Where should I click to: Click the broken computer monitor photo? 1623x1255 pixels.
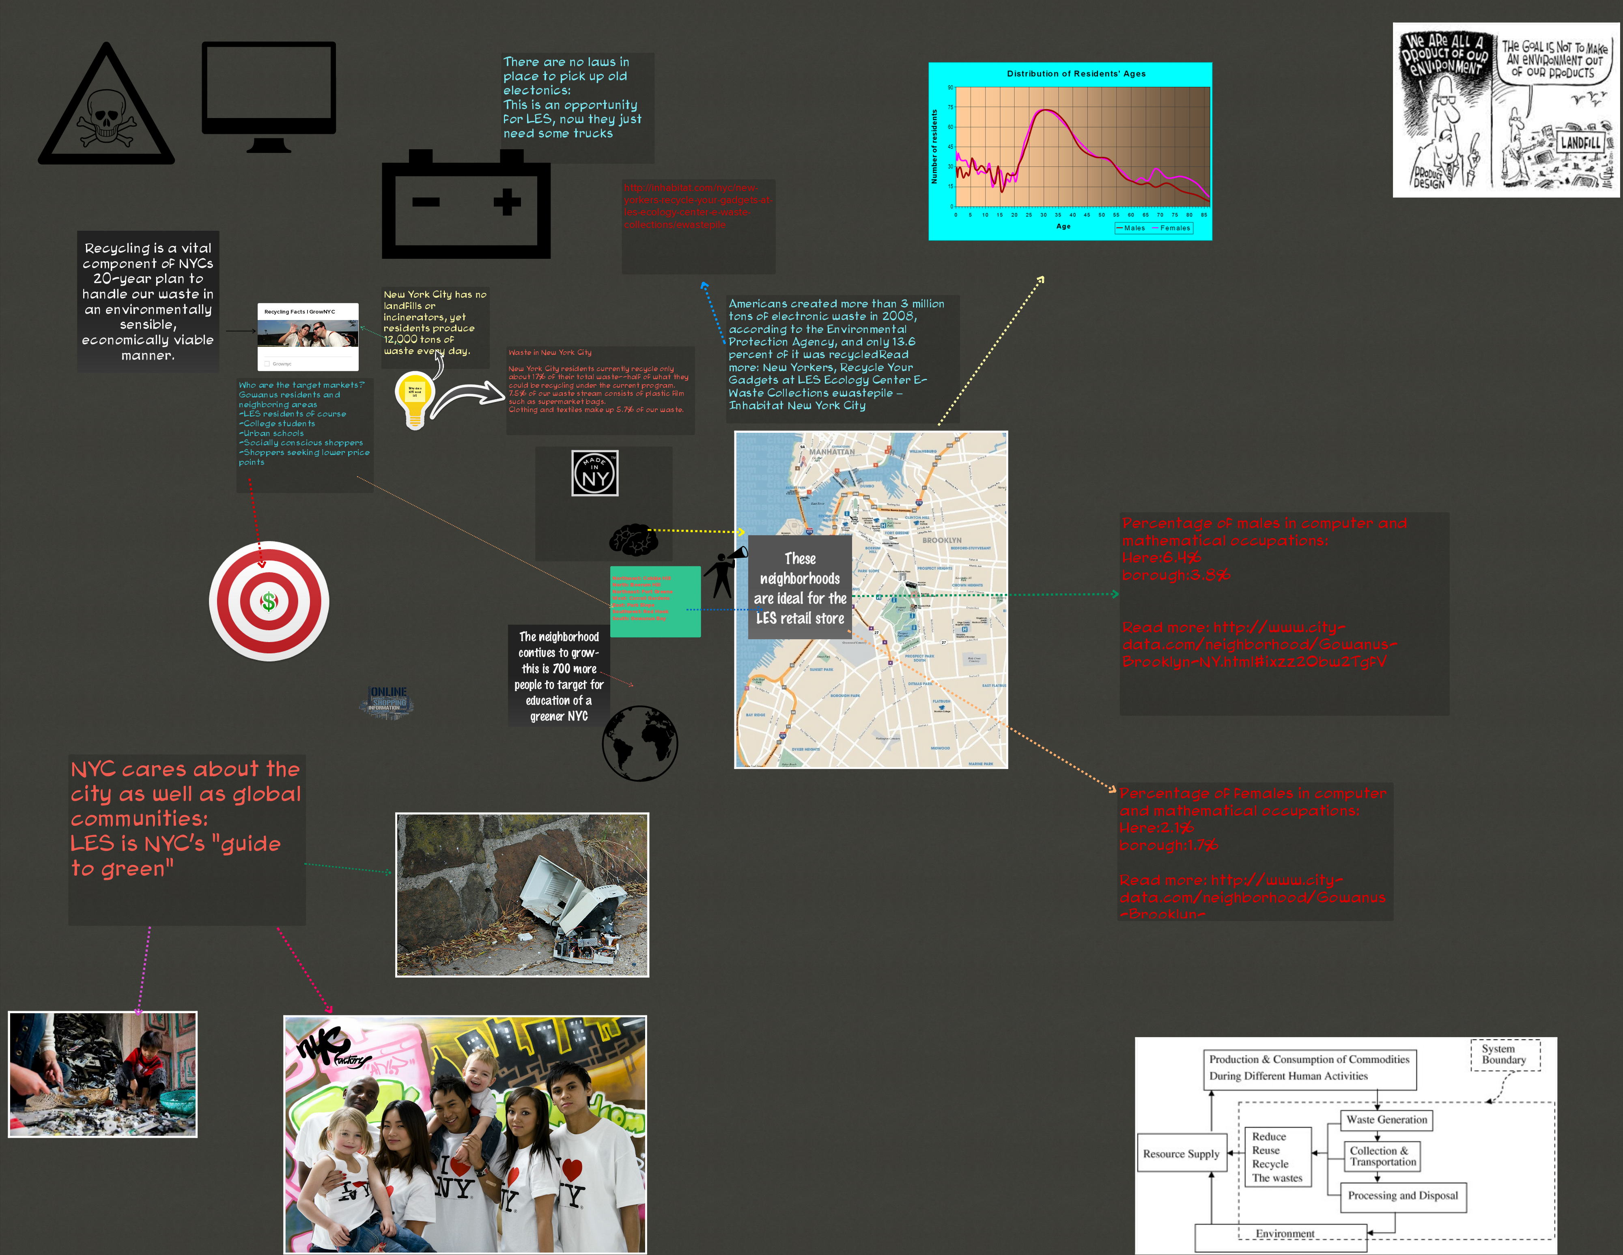[x=522, y=895]
